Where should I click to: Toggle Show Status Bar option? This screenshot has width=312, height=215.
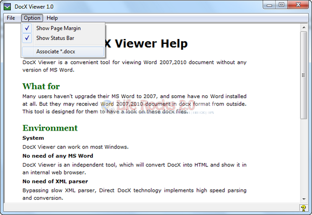click(63, 38)
